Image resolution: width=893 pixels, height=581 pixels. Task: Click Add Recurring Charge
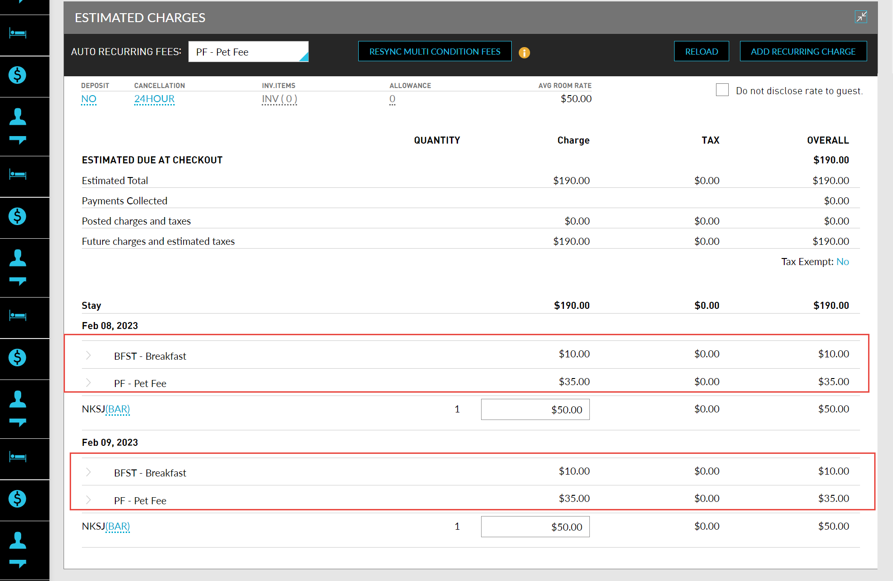pos(803,51)
